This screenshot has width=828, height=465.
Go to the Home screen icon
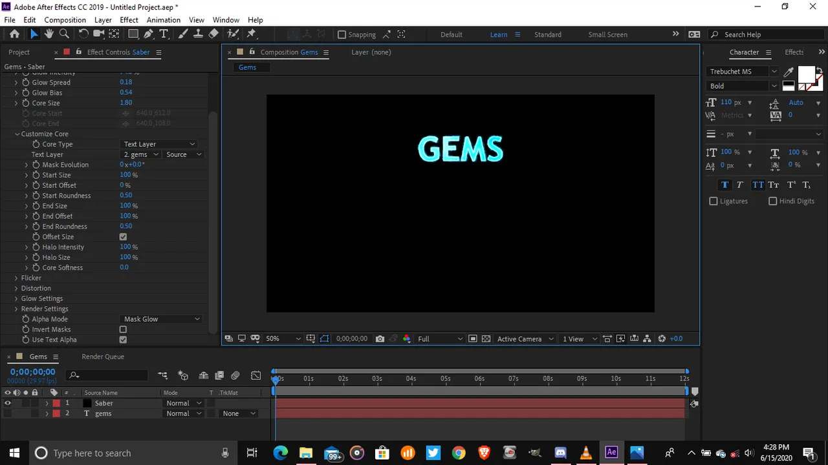point(15,34)
